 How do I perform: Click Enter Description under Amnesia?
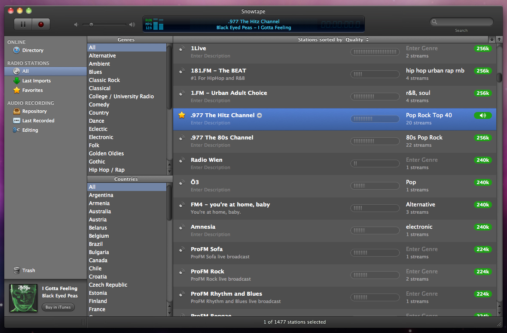[x=211, y=234]
